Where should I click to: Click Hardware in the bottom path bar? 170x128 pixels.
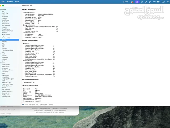click(x=43, y=105)
